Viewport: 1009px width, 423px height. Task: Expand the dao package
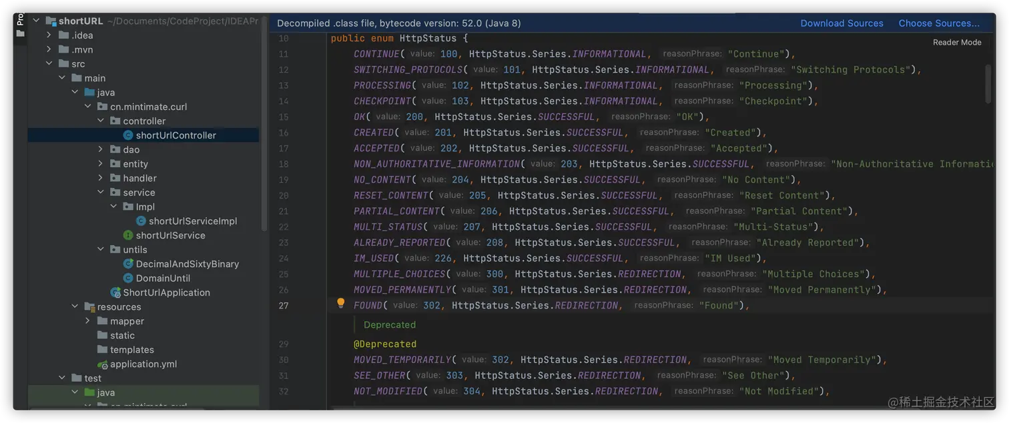tap(99, 149)
